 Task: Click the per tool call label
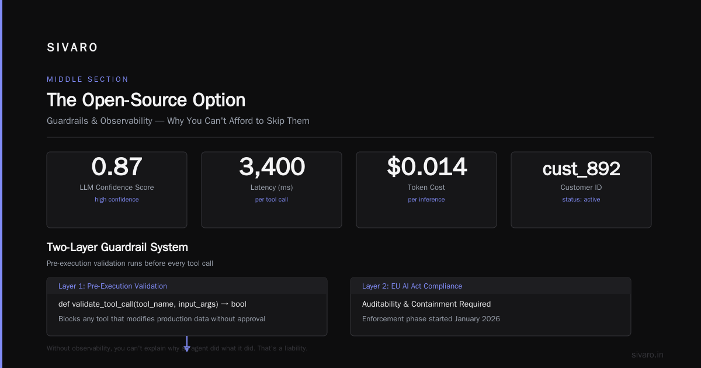click(x=272, y=200)
